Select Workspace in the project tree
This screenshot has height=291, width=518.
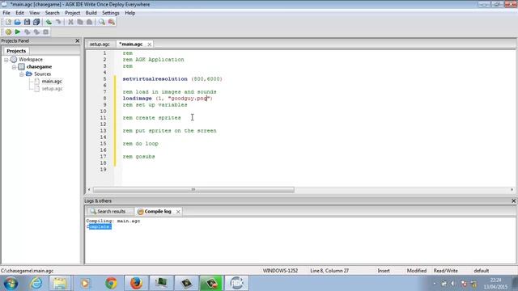[x=31, y=59]
